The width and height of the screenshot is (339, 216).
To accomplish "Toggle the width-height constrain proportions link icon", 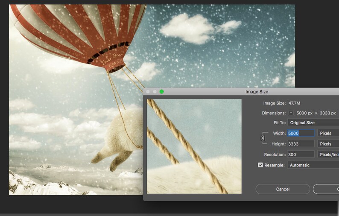I will click(263, 138).
